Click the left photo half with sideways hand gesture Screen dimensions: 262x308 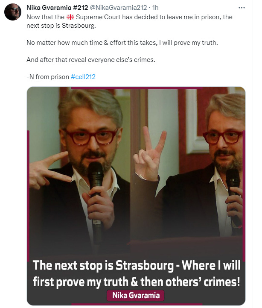[x=79, y=171]
